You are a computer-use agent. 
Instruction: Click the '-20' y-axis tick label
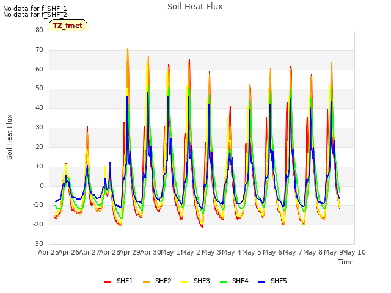click(x=38, y=224)
